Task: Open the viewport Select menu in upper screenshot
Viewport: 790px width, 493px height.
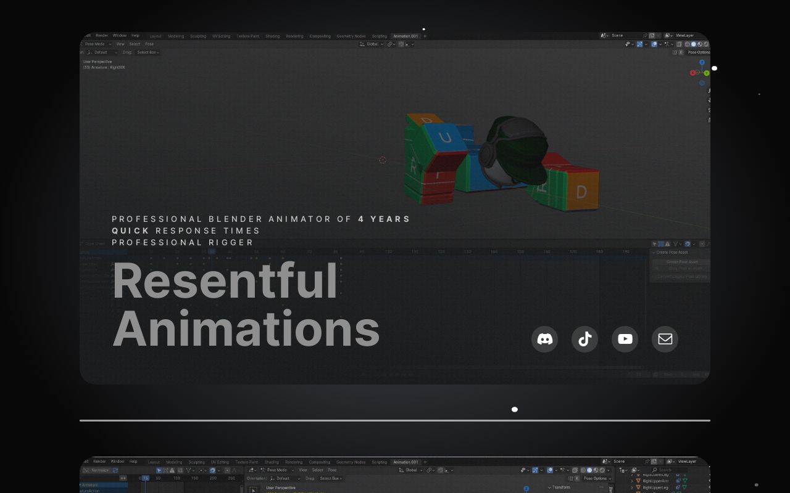Action: pos(135,44)
